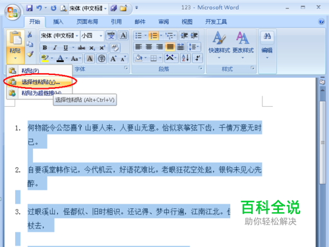
Task: Show or hide paragraph marks
Action: tap(197, 58)
